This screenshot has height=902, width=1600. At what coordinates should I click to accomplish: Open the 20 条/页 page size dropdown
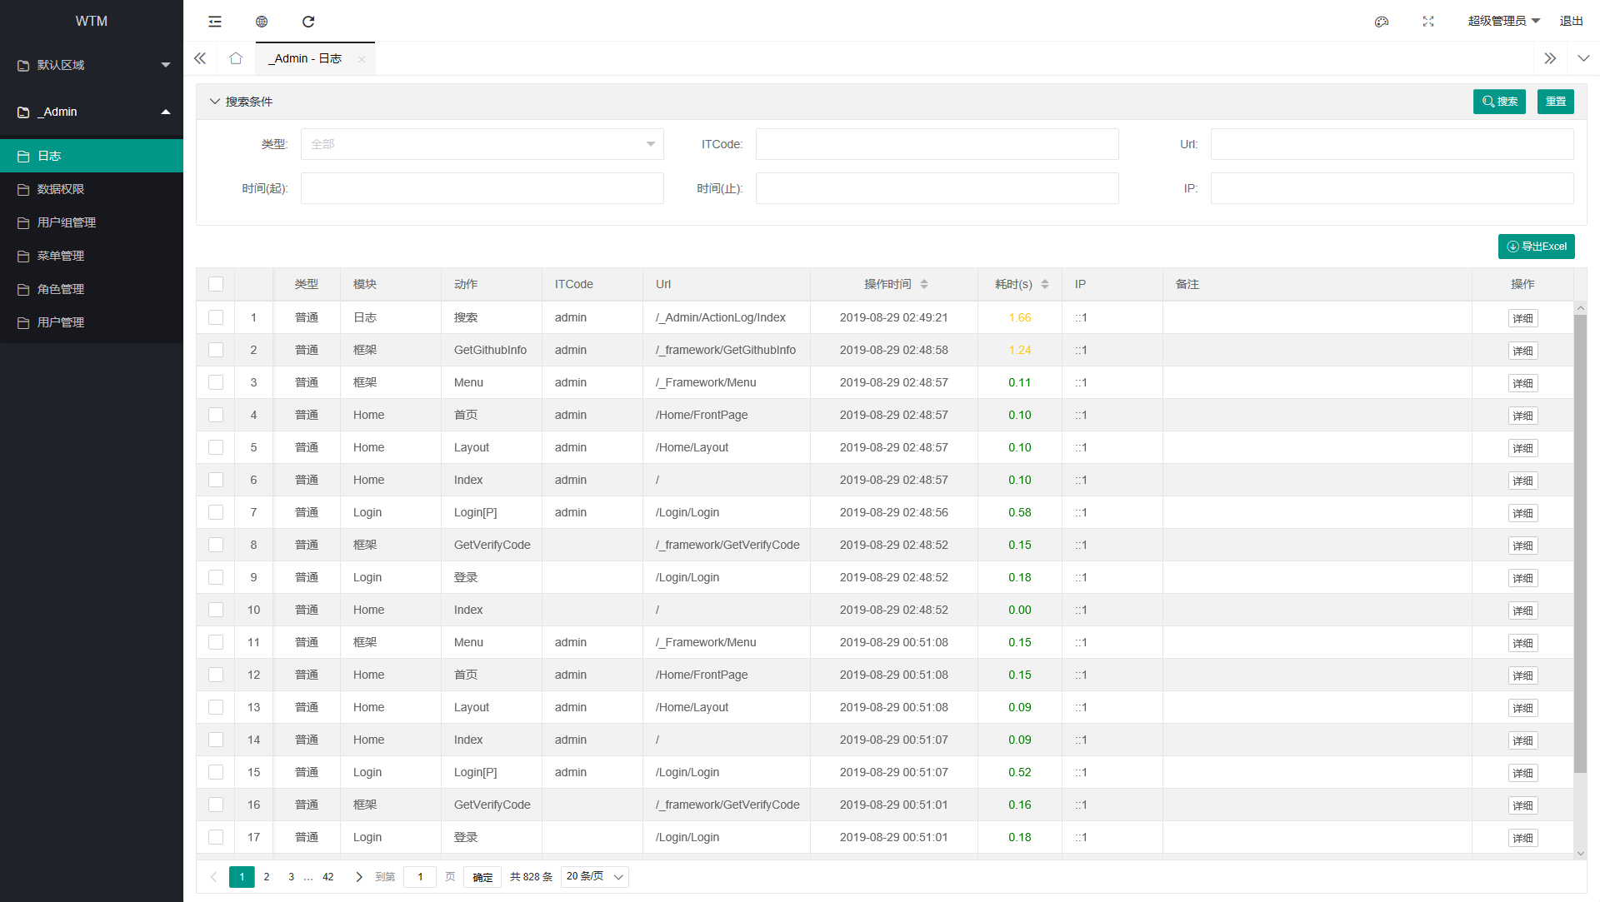(x=594, y=876)
